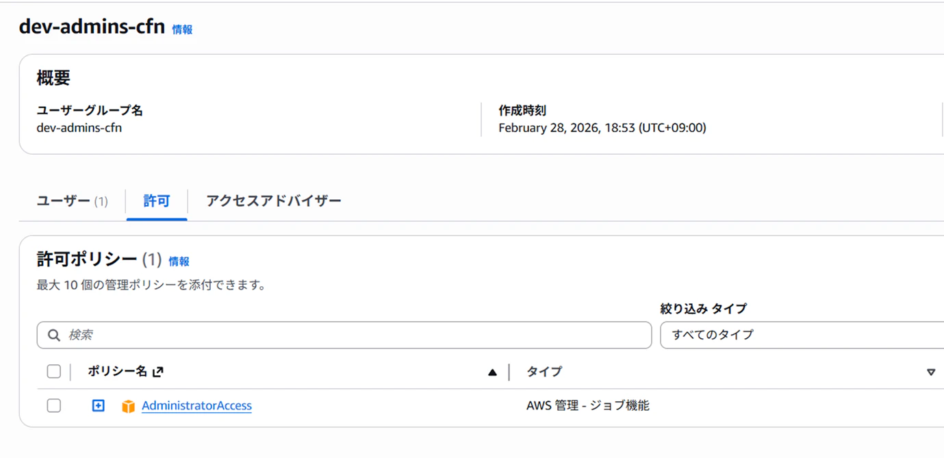
Task: Sort by タイプ using the descending arrow
Action: point(930,372)
